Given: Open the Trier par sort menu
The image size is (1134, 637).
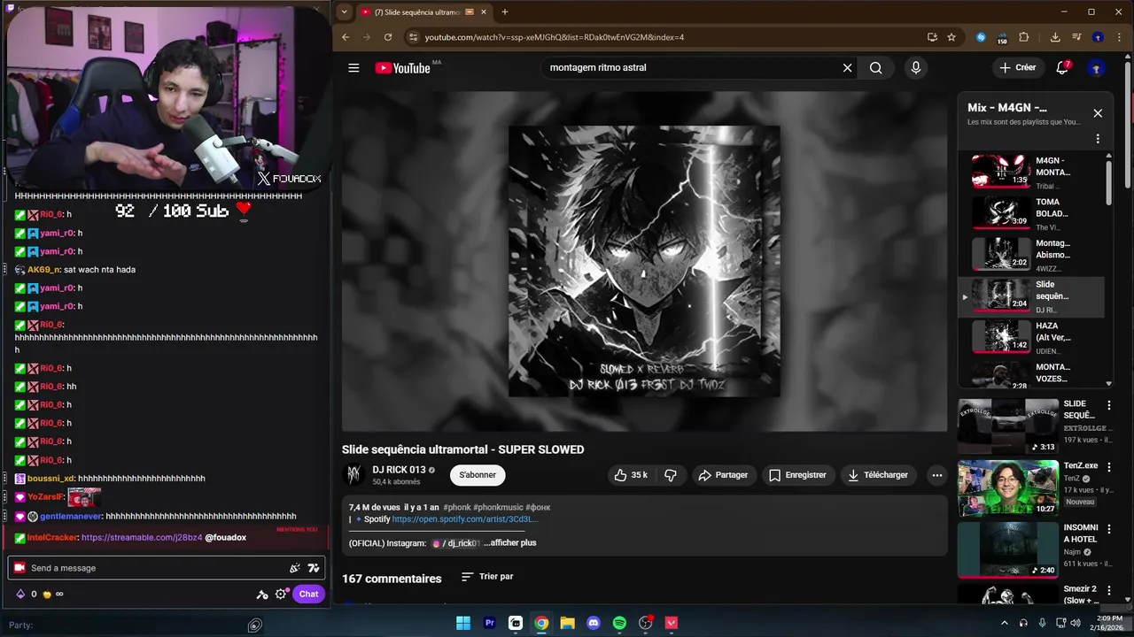Looking at the screenshot, I should pyautogui.click(x=487, y=577).
